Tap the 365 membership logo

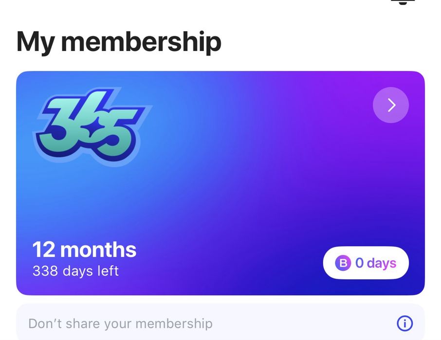click(x=91, y=124)
